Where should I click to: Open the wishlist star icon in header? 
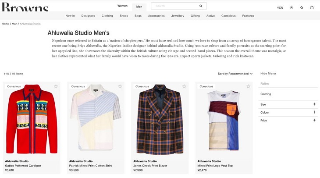tap(302, 7)
